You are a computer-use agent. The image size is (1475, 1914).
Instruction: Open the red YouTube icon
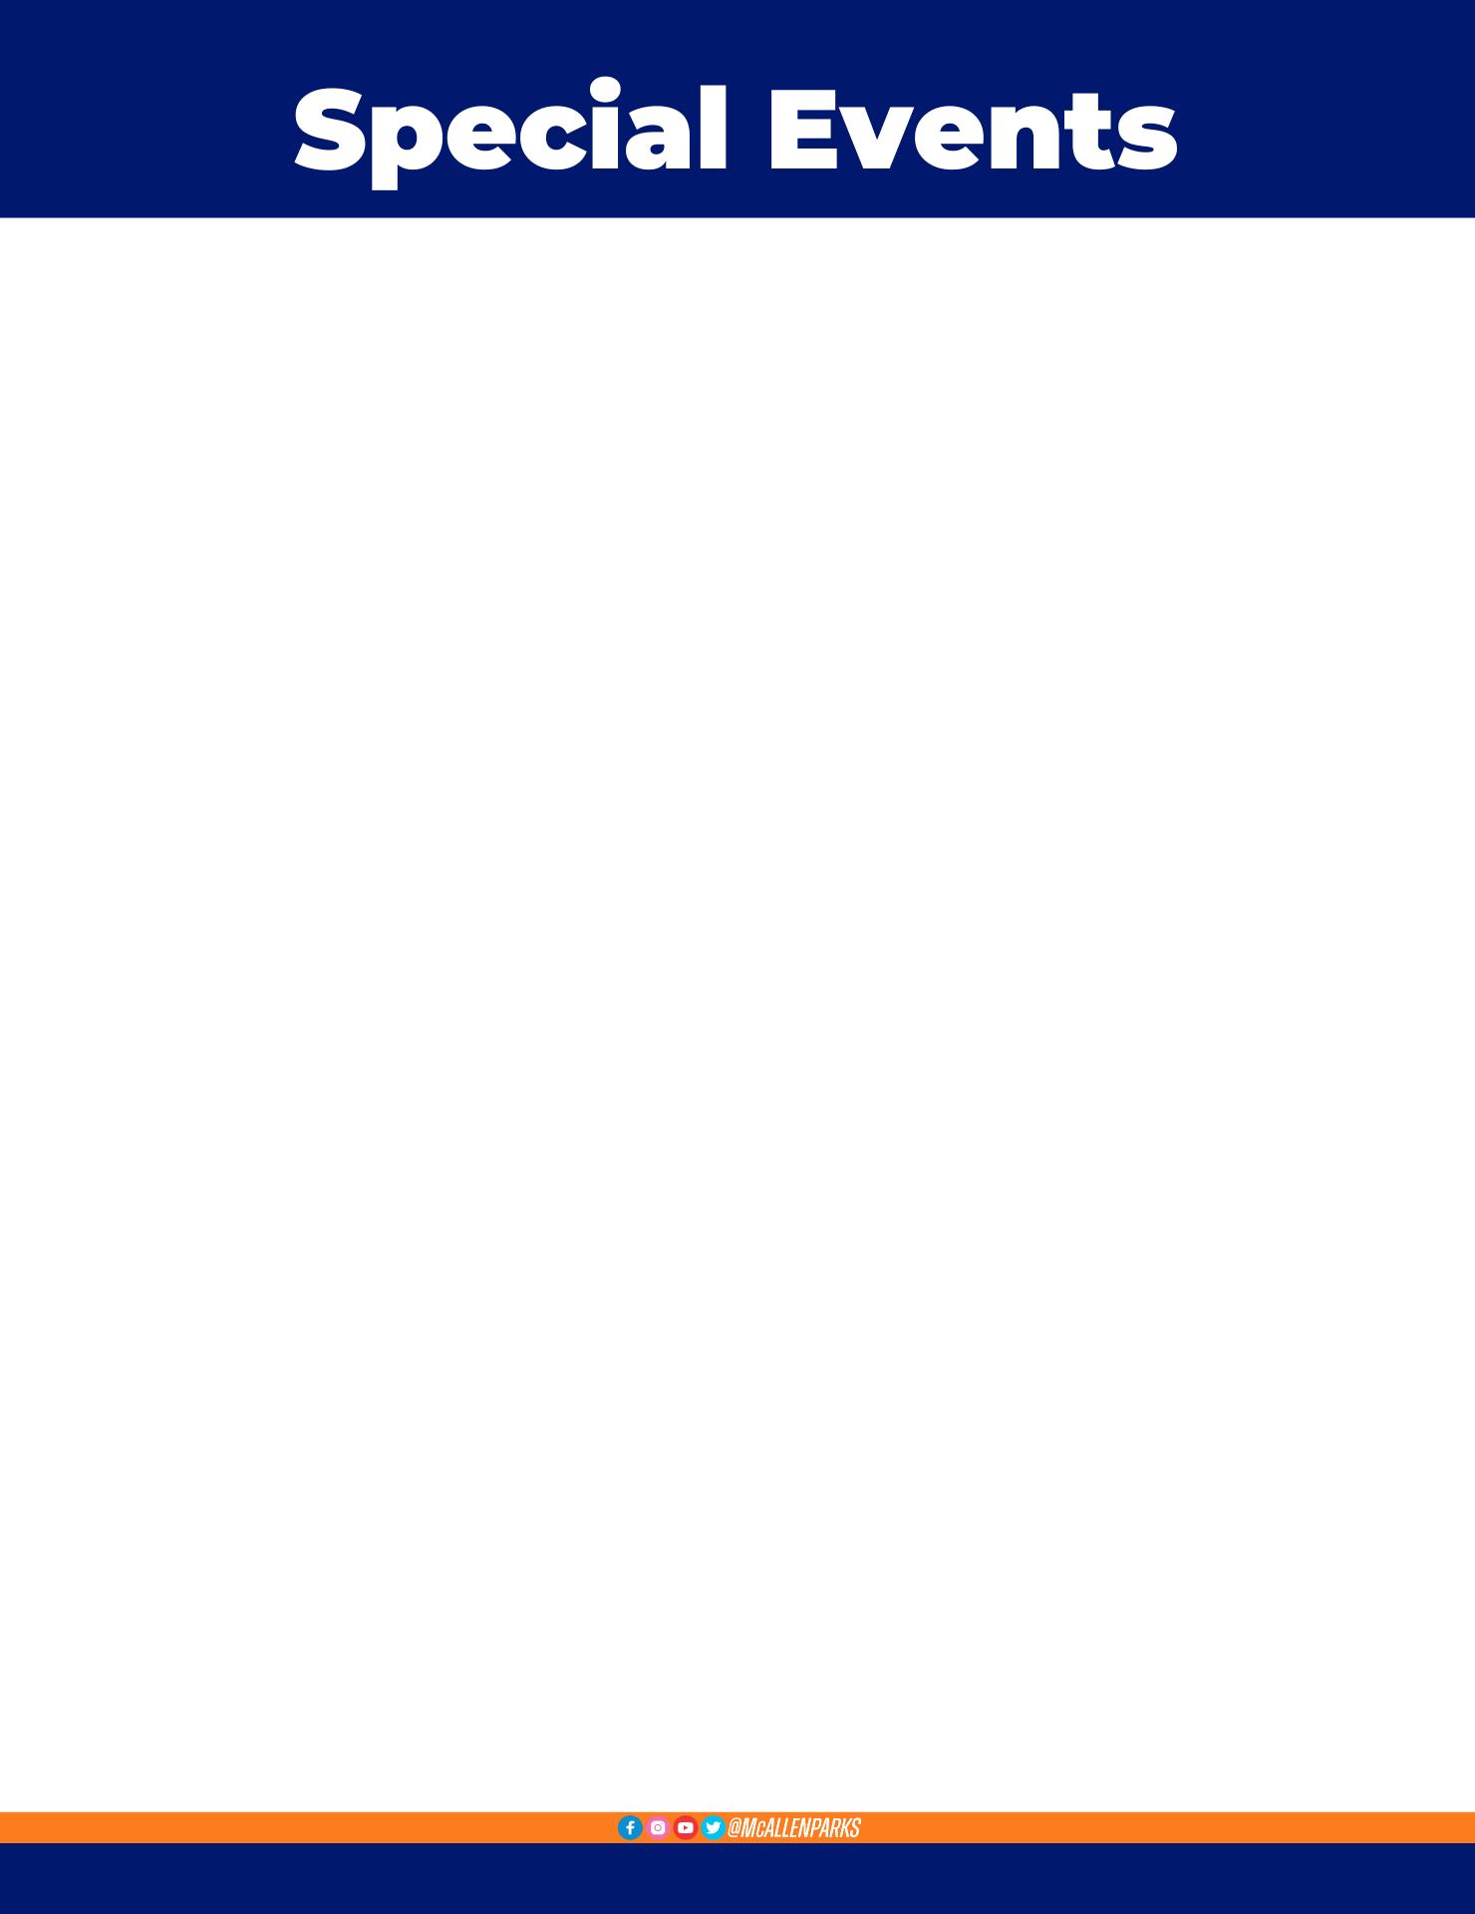686,1827
